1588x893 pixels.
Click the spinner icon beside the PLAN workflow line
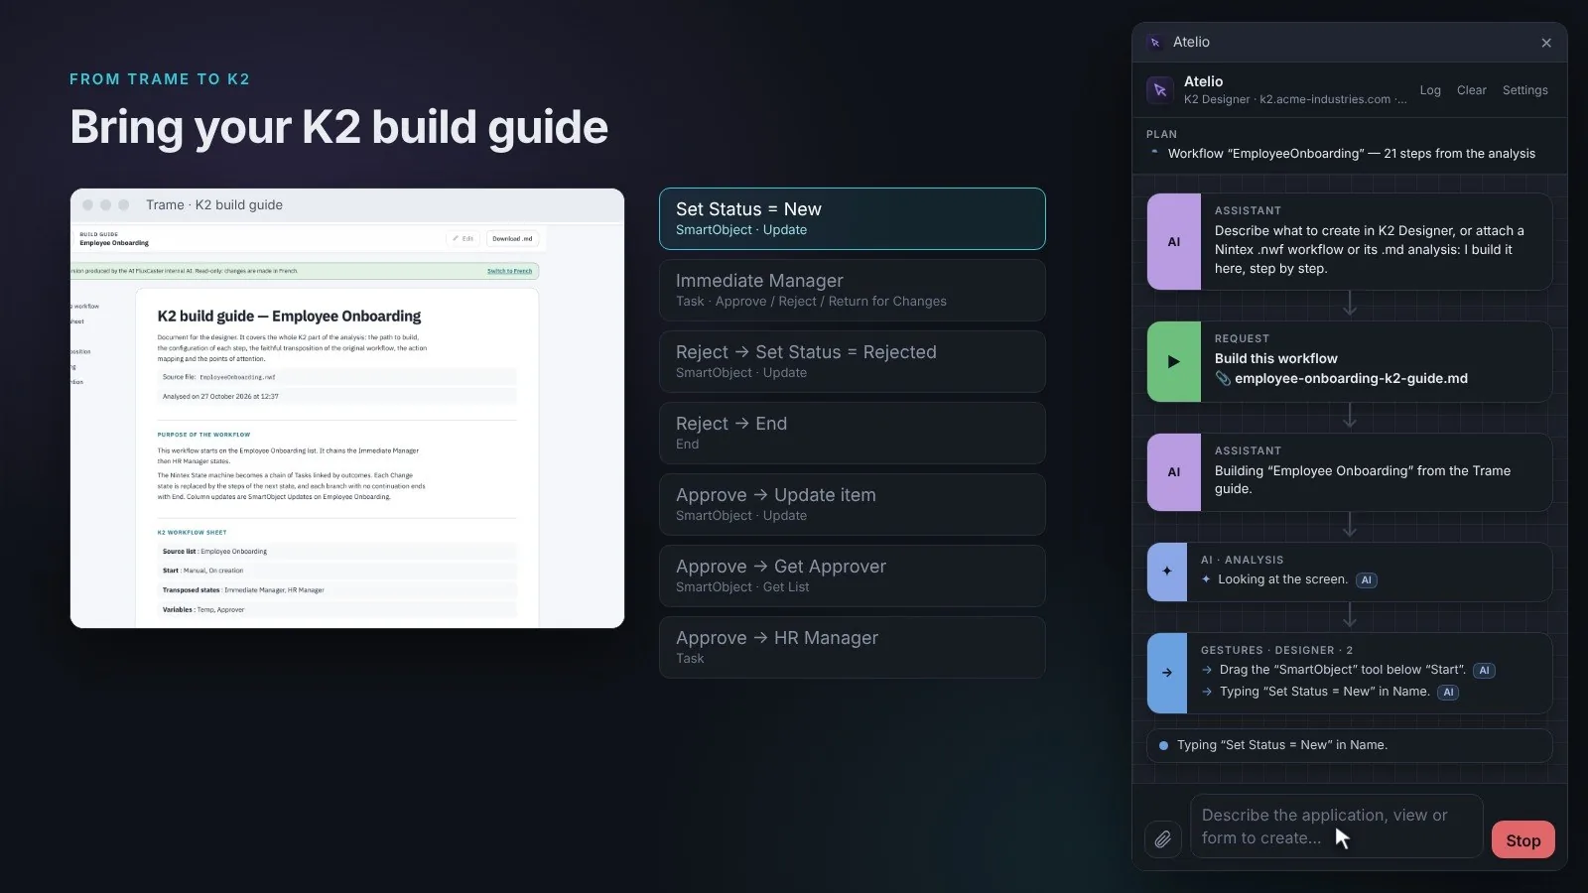pos(1154,153)
